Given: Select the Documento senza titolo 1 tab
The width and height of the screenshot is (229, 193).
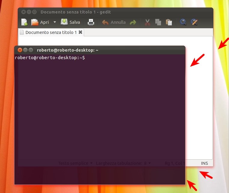Looking at the screenshot, I should (51, 32).
